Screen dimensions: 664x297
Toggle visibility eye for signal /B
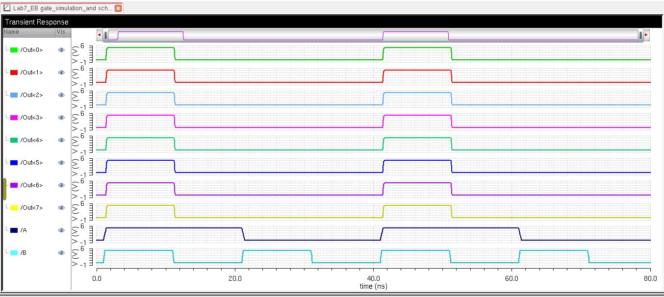coord(61,253)
